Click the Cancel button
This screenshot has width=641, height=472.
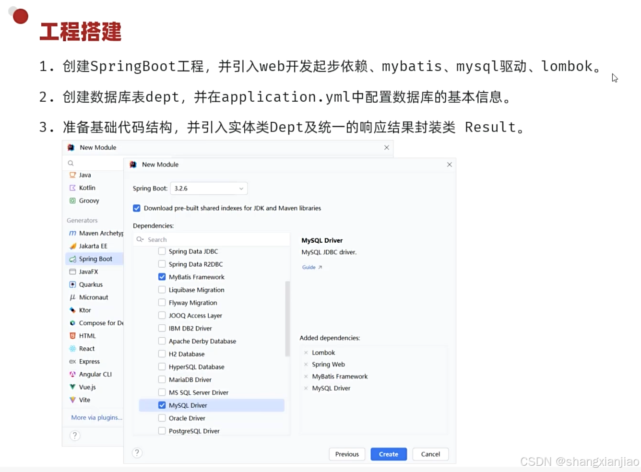[x=430, y=454]
